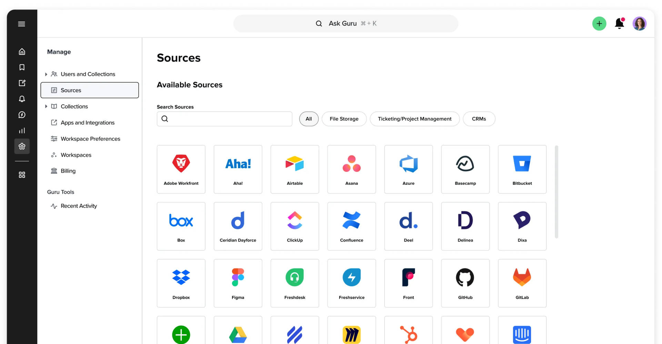Open the user profile avatar
662x344 pixels.
pos(639,23)
